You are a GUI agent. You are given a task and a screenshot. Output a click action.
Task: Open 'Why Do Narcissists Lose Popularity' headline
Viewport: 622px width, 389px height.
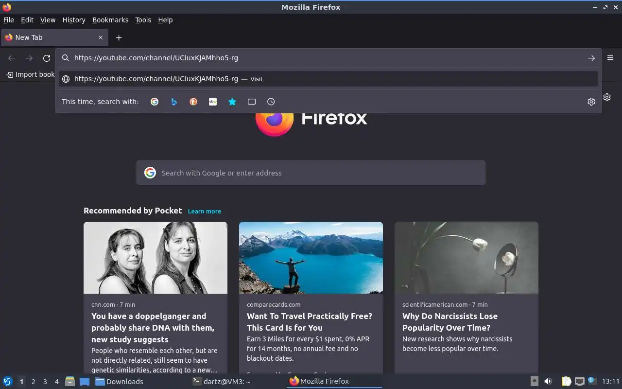tap(450, 322)
